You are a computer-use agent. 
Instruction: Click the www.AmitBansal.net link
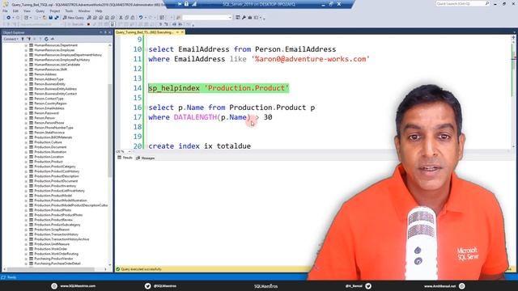439,286
